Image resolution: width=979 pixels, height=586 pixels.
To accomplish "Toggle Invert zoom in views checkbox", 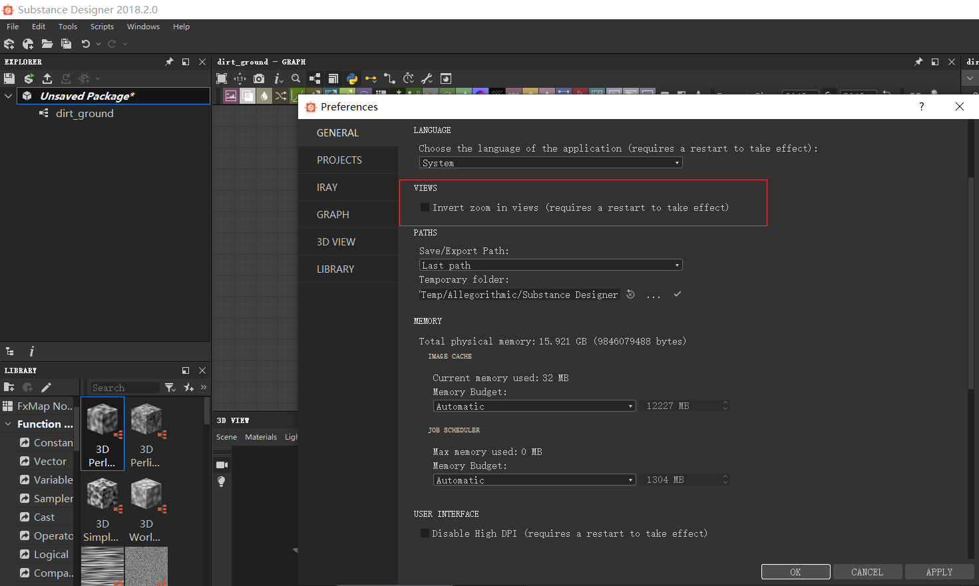I will (x=425, y=208).
